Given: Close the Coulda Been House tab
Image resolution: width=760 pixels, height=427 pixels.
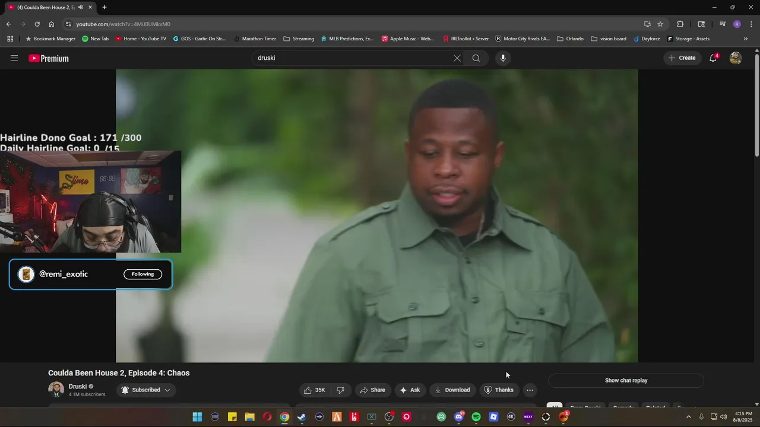Looking at the screenshot, I should 90,7.
